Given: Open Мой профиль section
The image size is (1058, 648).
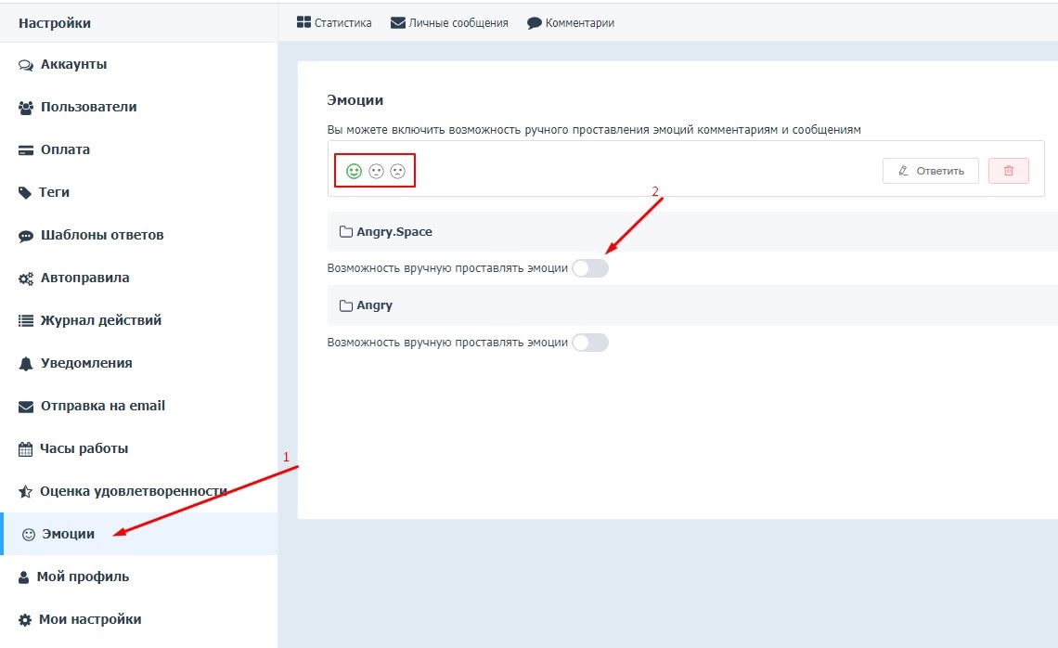Looking at the screenshot, I should 139,577.
